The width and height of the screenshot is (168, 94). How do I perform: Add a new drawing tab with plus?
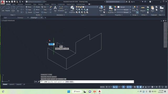click(x=45, y=18)
